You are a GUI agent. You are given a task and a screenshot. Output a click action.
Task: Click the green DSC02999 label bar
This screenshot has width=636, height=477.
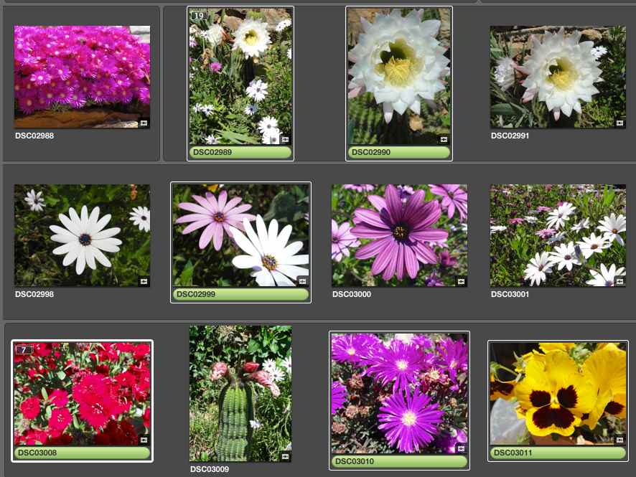[x=240, y=294]
